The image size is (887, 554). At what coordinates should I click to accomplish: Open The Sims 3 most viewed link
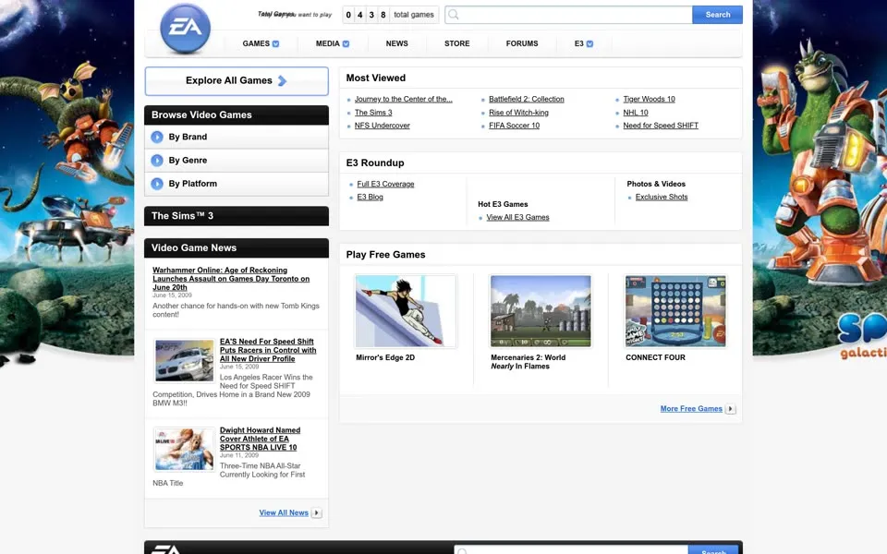[x=373, y=113]
